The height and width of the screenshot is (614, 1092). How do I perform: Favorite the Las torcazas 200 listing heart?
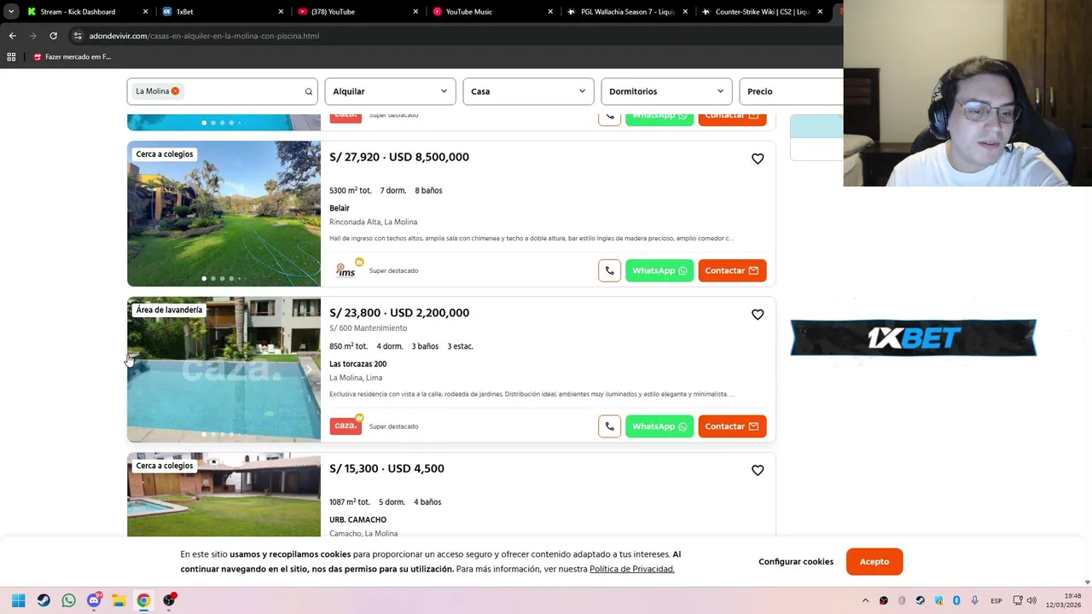[x=758, y=315]
